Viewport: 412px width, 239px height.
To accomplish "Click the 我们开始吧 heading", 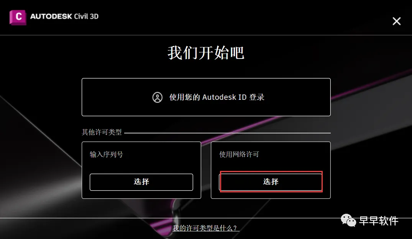I will [x=206, y=53].
